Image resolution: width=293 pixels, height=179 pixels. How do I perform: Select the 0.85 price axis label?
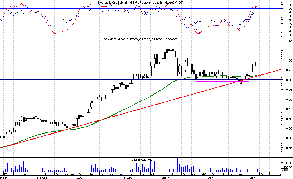click(289, 89)
